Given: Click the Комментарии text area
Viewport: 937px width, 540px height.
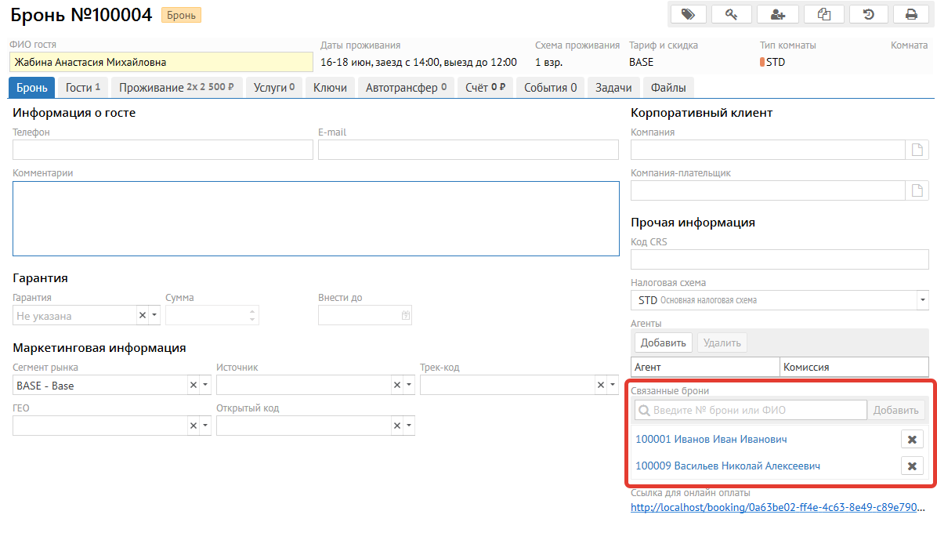Looking at the screenshot, I should point(316,219).
